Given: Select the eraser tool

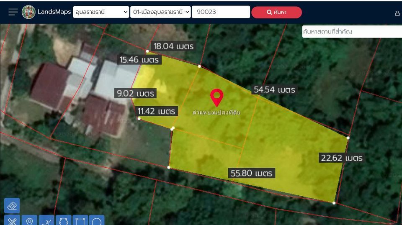Looking at the screenshot, I should (12, 205).
